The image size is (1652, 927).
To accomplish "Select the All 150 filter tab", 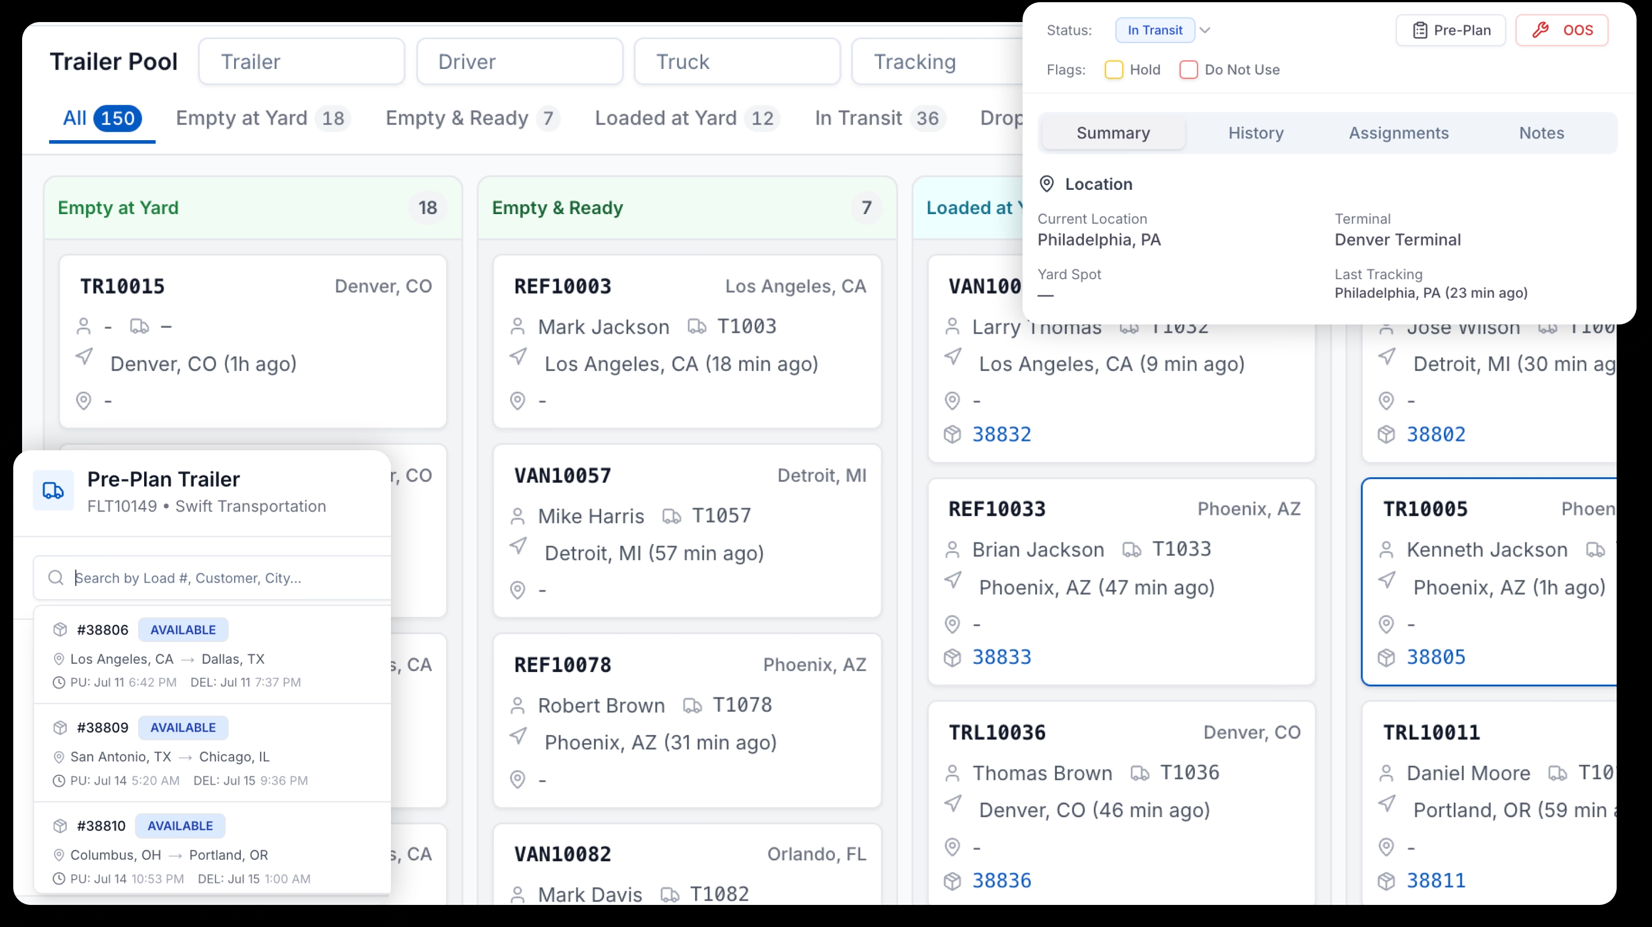I will (x=102, y=119).
